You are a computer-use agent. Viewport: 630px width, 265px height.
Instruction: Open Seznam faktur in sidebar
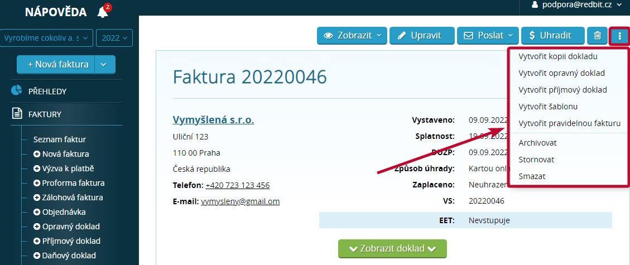[x=60, y=139]
